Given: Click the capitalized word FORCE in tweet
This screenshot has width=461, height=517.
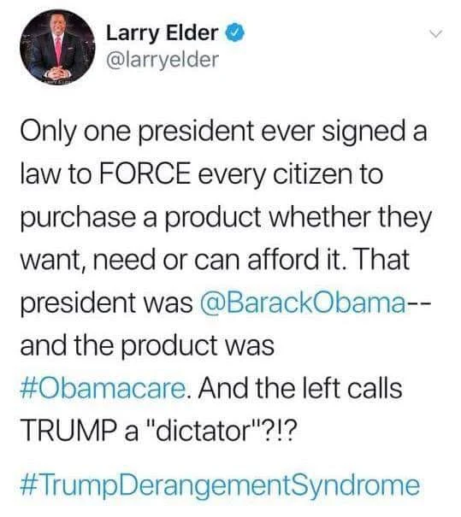Looking at the screenshot, I should point(145,173).
